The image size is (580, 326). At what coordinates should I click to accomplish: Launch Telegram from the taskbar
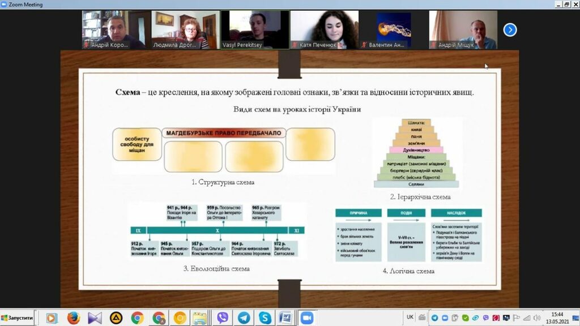point(244,318)
